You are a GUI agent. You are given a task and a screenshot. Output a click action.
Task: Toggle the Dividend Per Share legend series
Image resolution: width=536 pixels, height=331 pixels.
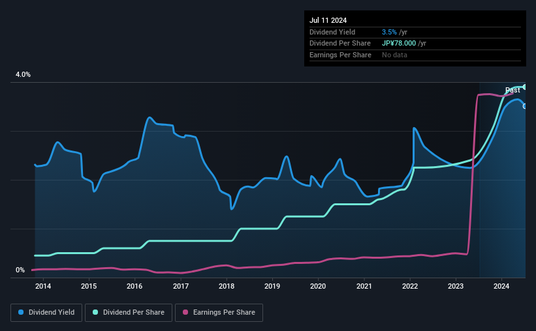[x=129, y=312]
